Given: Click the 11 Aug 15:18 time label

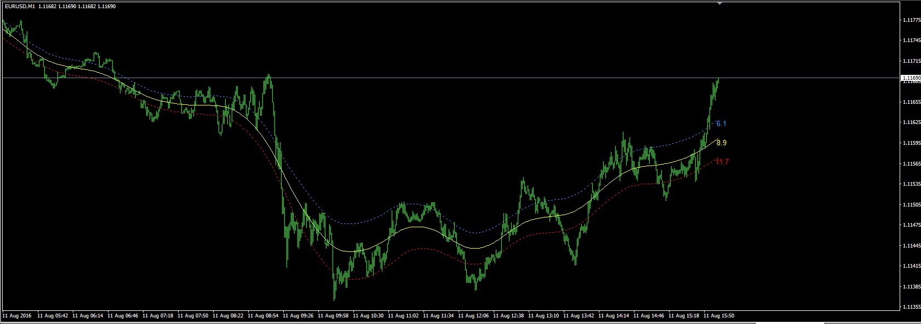Looking at the screenshot, I should [684, 316].
